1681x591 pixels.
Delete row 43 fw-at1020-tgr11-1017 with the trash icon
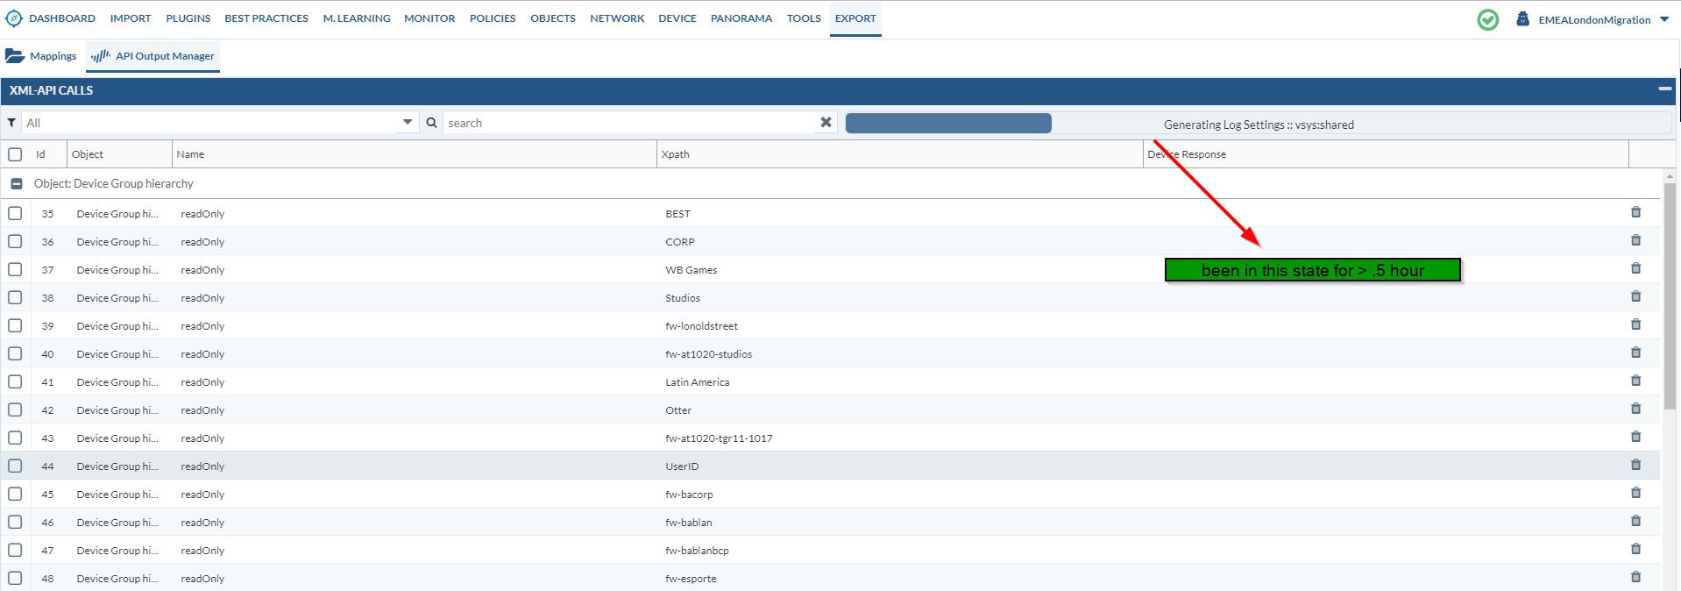coord(1635,437)
